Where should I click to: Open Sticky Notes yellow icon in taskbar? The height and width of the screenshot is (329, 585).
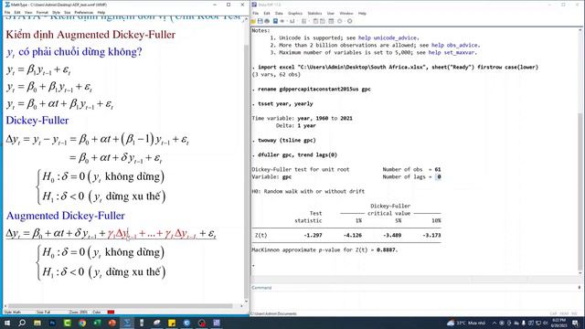coord(172,323)
